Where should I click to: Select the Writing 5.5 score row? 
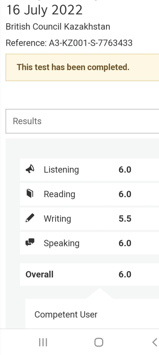[x=89, y=219]
